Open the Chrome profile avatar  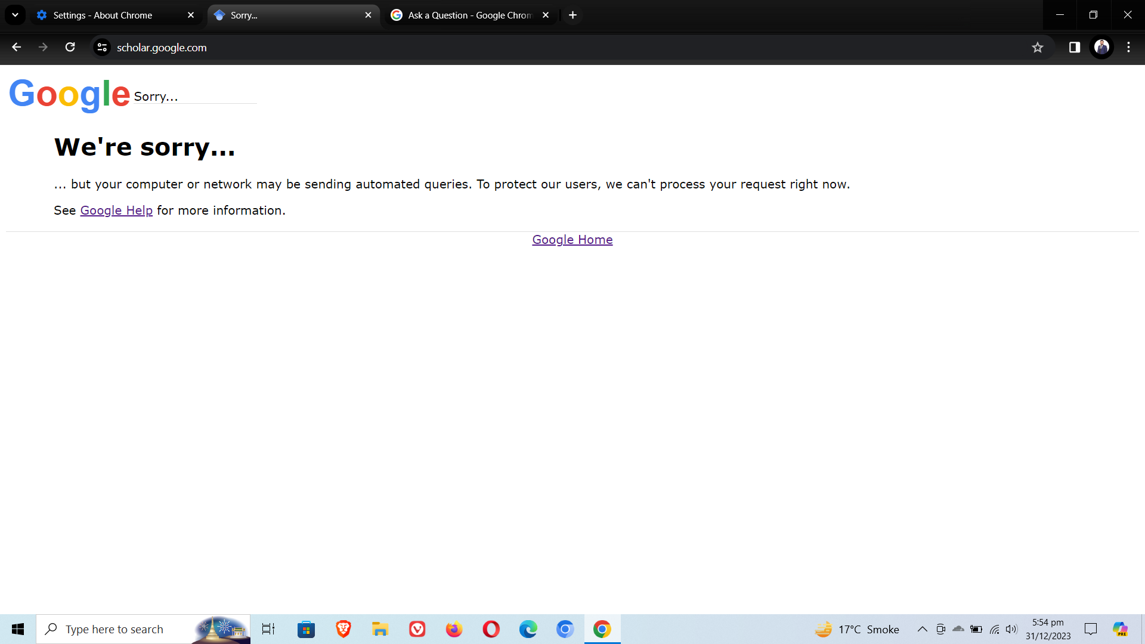point(1101,47)
